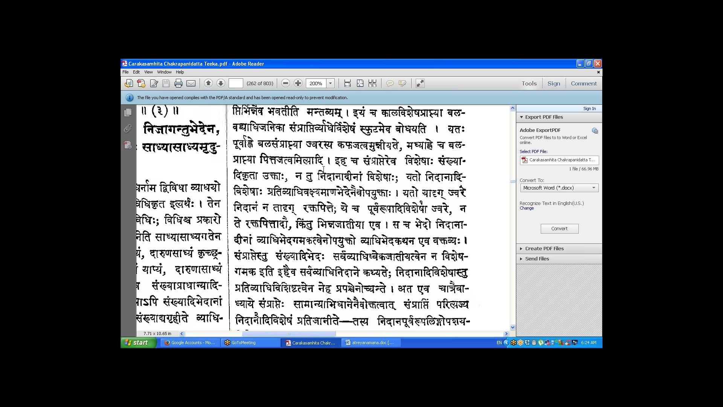This screenshot has width=723, height=407.
Task: Click the email envelope toolbar icon
Action: [x=191, y=84]
